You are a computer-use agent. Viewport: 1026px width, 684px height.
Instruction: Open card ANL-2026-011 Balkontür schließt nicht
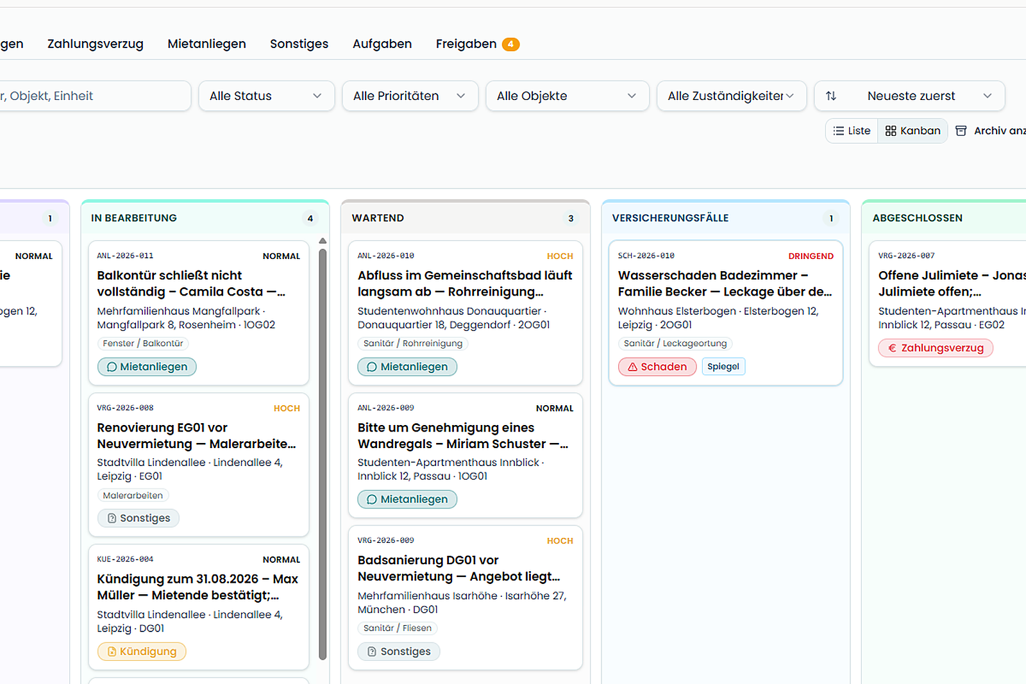[199, 313]
